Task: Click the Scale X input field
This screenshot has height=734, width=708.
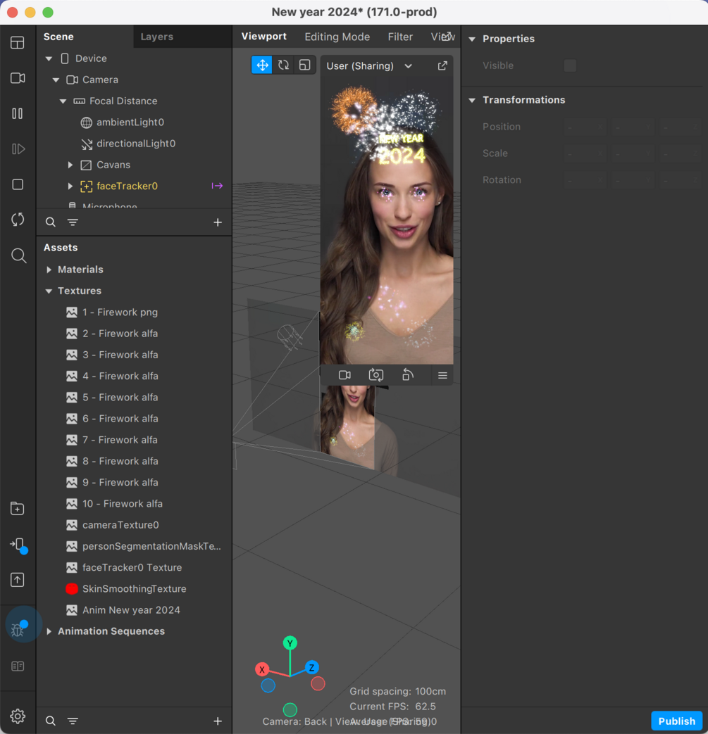Action: coord(585,153)
